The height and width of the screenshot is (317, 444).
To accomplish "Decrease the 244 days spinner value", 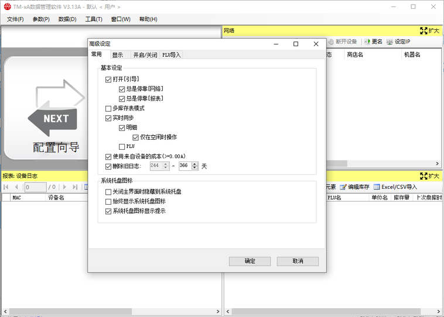I will pyautogui.click(x=166, y=168).
